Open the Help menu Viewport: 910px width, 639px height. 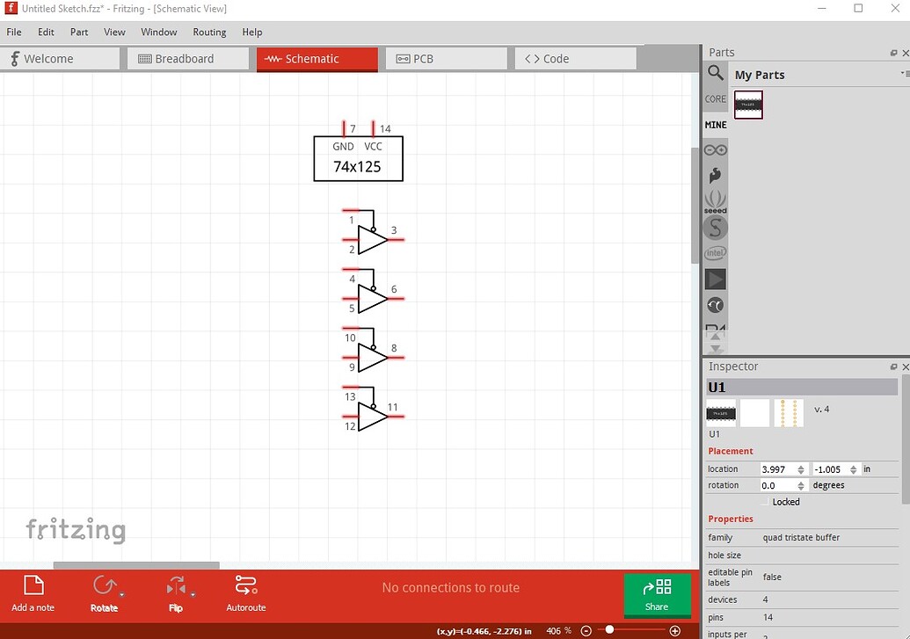click(251, 32)
